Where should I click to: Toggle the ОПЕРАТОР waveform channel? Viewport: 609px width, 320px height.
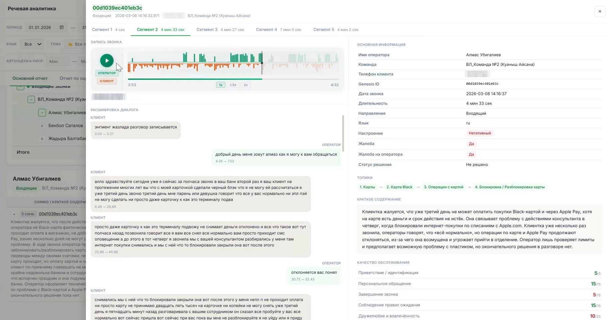pyautogui.click(x=107, y=73)
